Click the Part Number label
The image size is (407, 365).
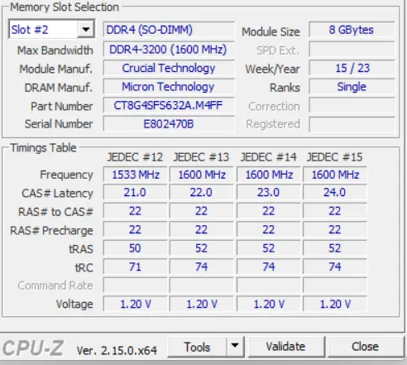click(x=61, y=106)
